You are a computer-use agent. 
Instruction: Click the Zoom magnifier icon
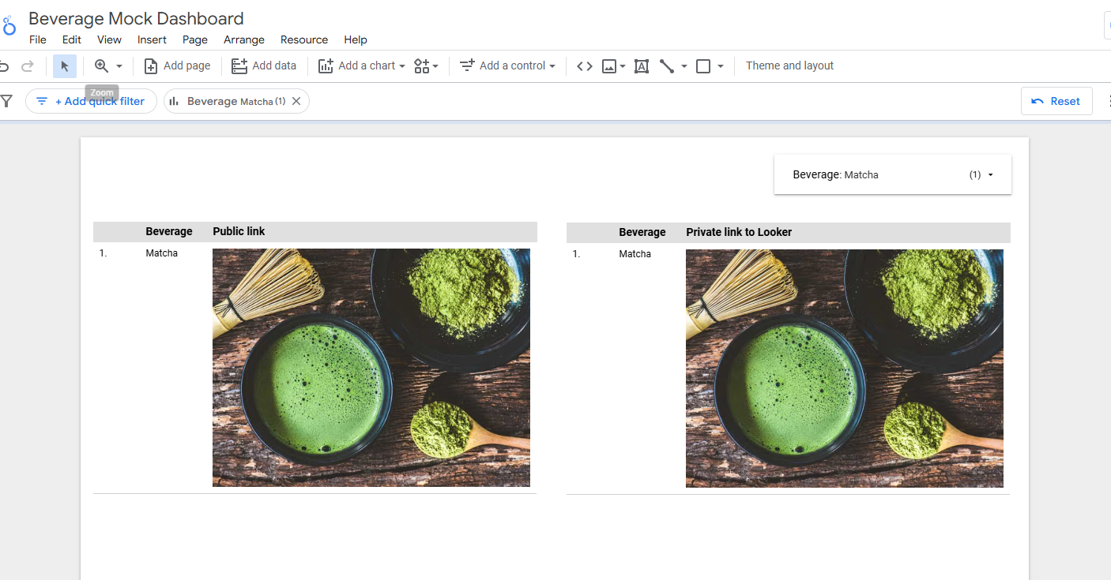point(101,66)
